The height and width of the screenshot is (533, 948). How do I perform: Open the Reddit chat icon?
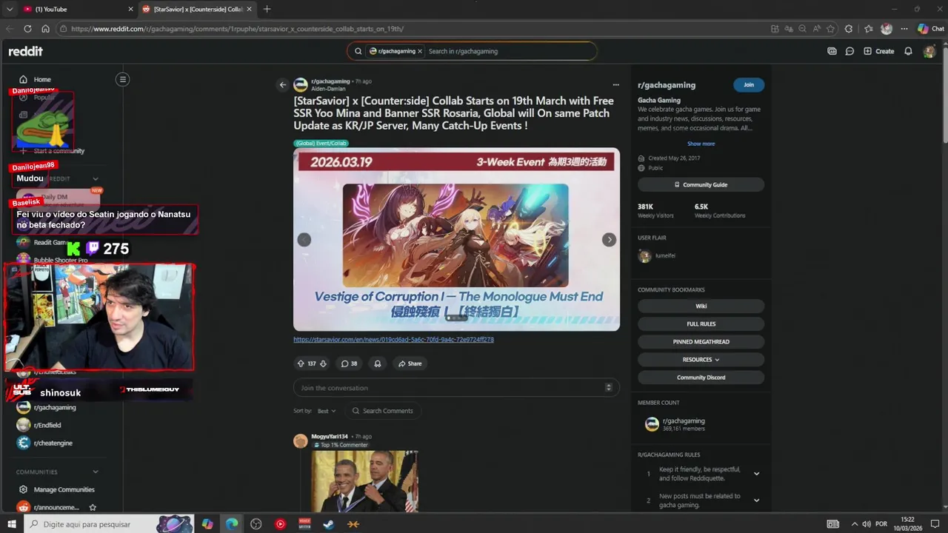[849, 51]
